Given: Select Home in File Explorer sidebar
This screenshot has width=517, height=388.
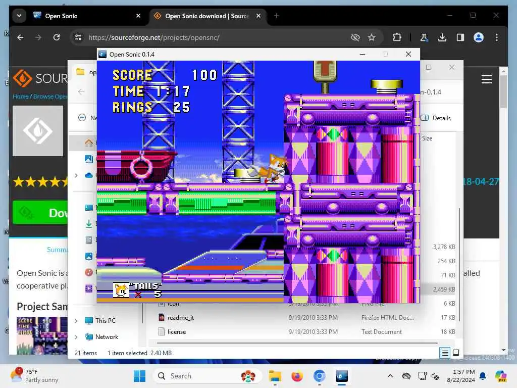Looking at the screenshot, I should (x=88, y=143).
